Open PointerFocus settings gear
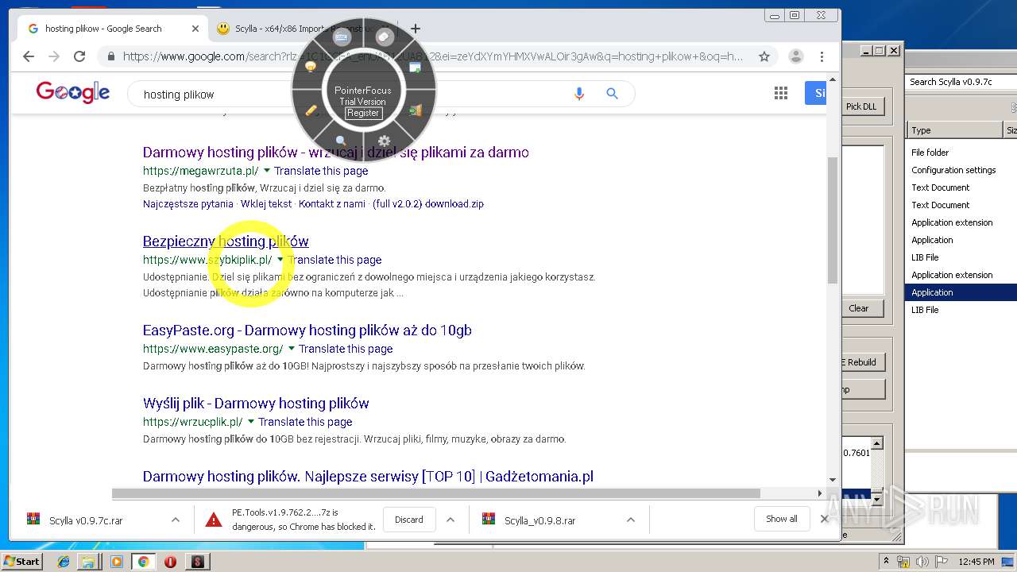This screenshot has width=1017, height=572. pos(384,141)
